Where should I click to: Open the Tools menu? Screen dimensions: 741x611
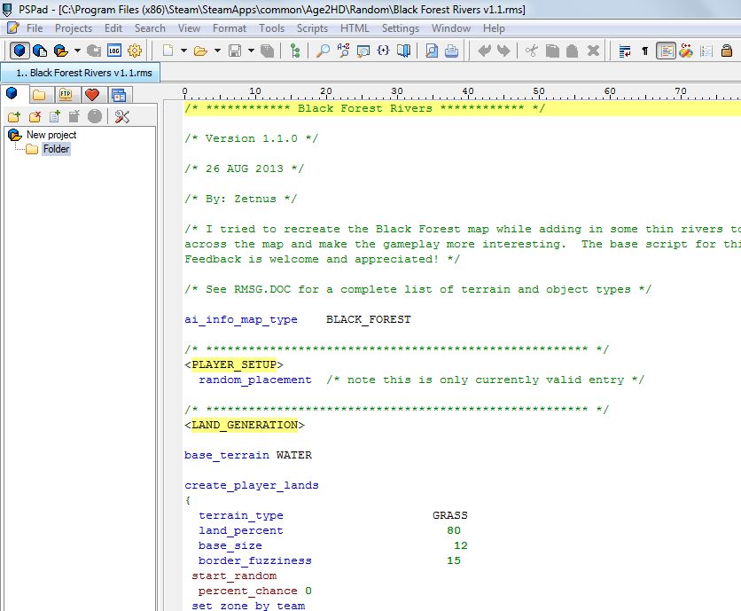click(272, 28)
